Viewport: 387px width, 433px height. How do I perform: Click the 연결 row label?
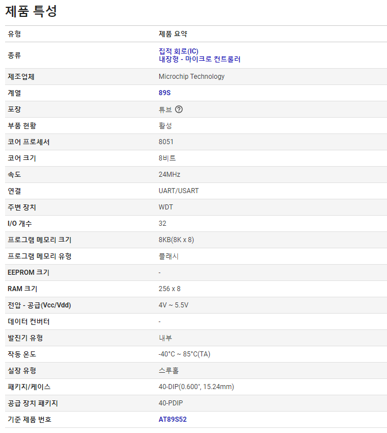(x=14, y=191)
